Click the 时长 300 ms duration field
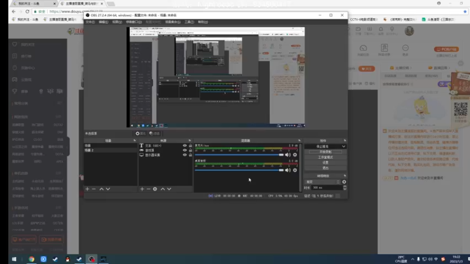The height and width of the screenshot is (264, 470). 327,188
